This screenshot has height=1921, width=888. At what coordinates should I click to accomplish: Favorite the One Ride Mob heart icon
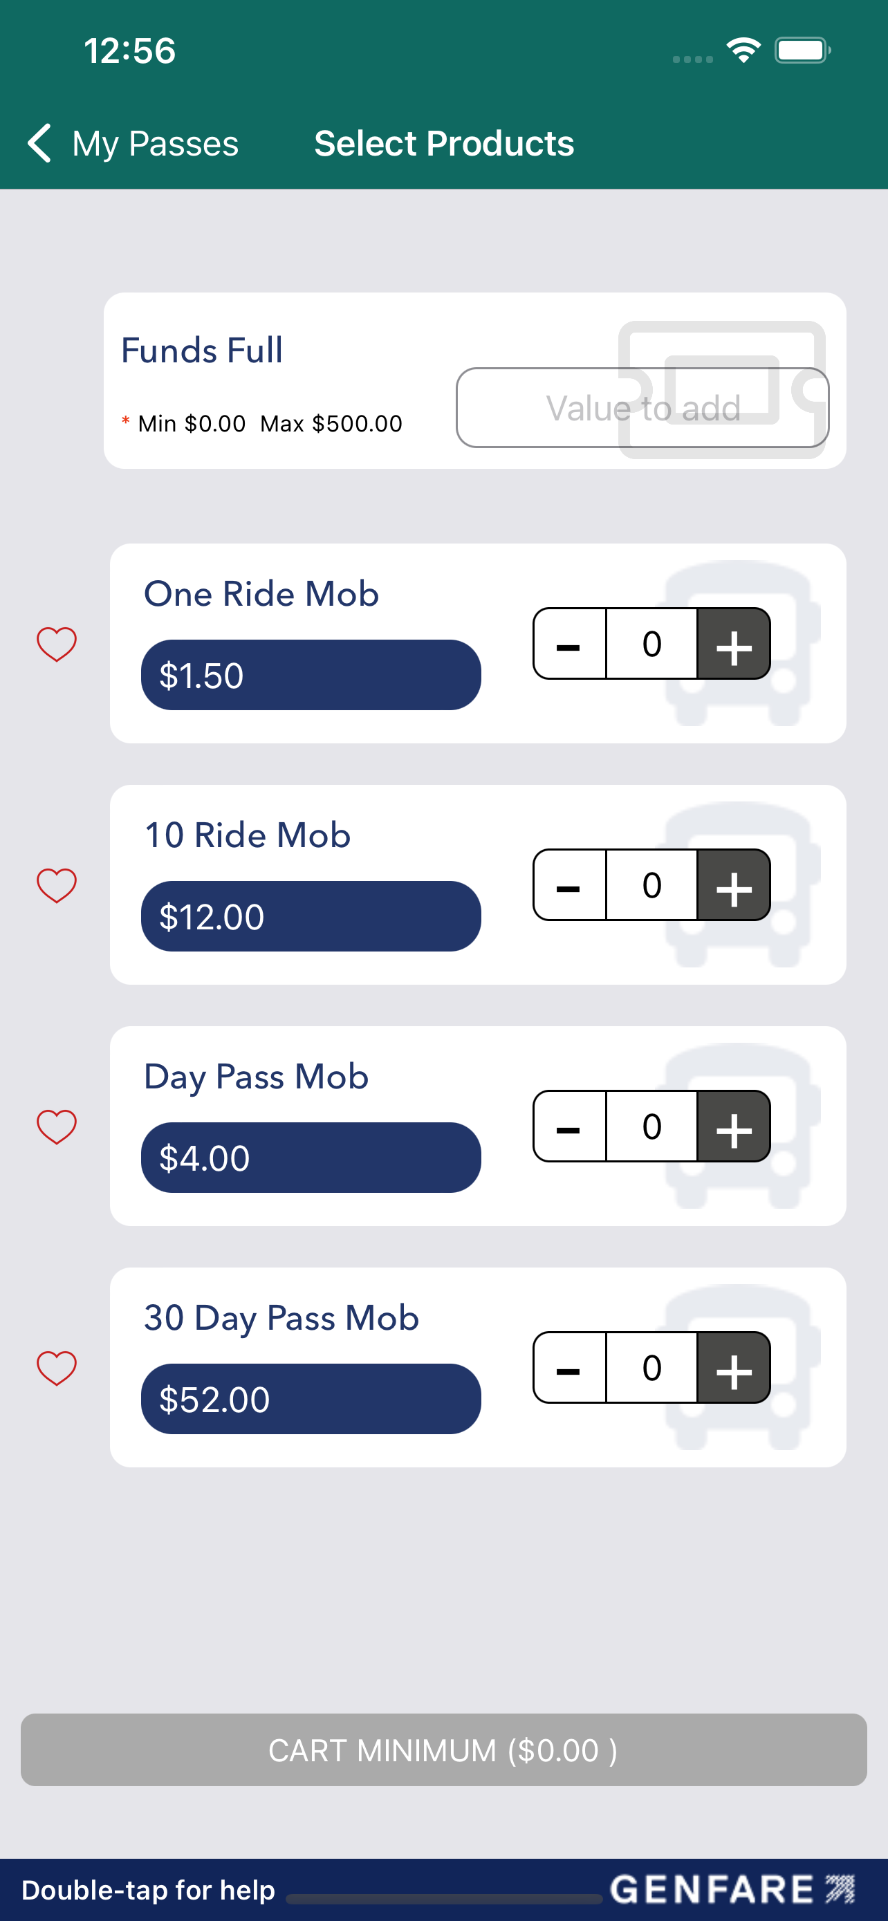click(x=57, y=644)
